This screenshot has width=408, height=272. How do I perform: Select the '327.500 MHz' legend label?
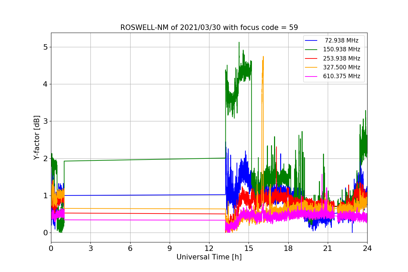(342, 67)
